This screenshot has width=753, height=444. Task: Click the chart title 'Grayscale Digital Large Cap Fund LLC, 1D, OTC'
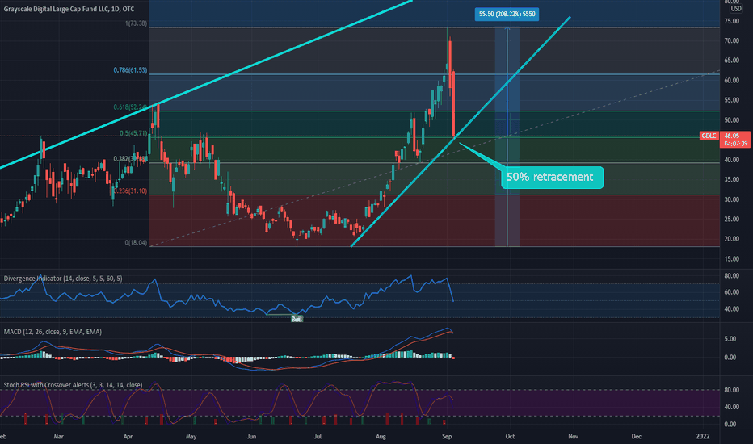69,9
